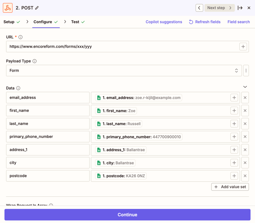
Task: Open the Payload Type dropdown
Action: click(124, 71)
